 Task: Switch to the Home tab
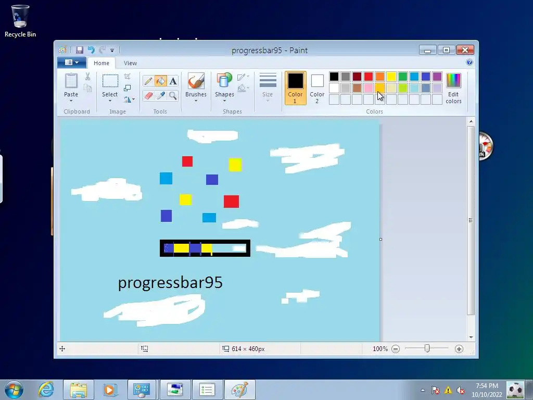point(101,63)
